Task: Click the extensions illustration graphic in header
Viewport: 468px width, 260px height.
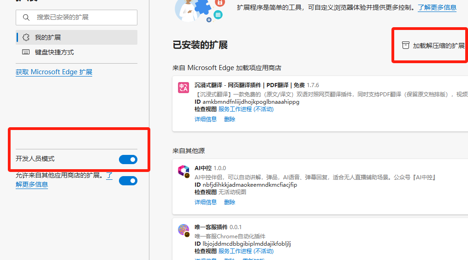Action: coord(199,11)
